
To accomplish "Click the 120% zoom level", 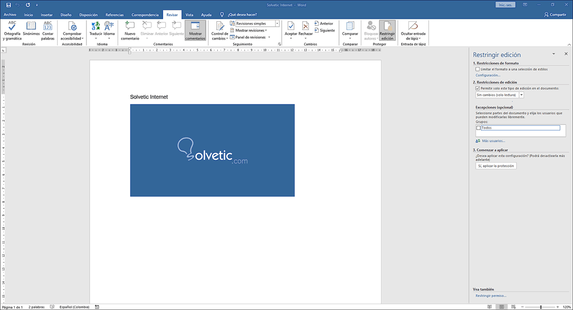I will click(x=567, y=307).
